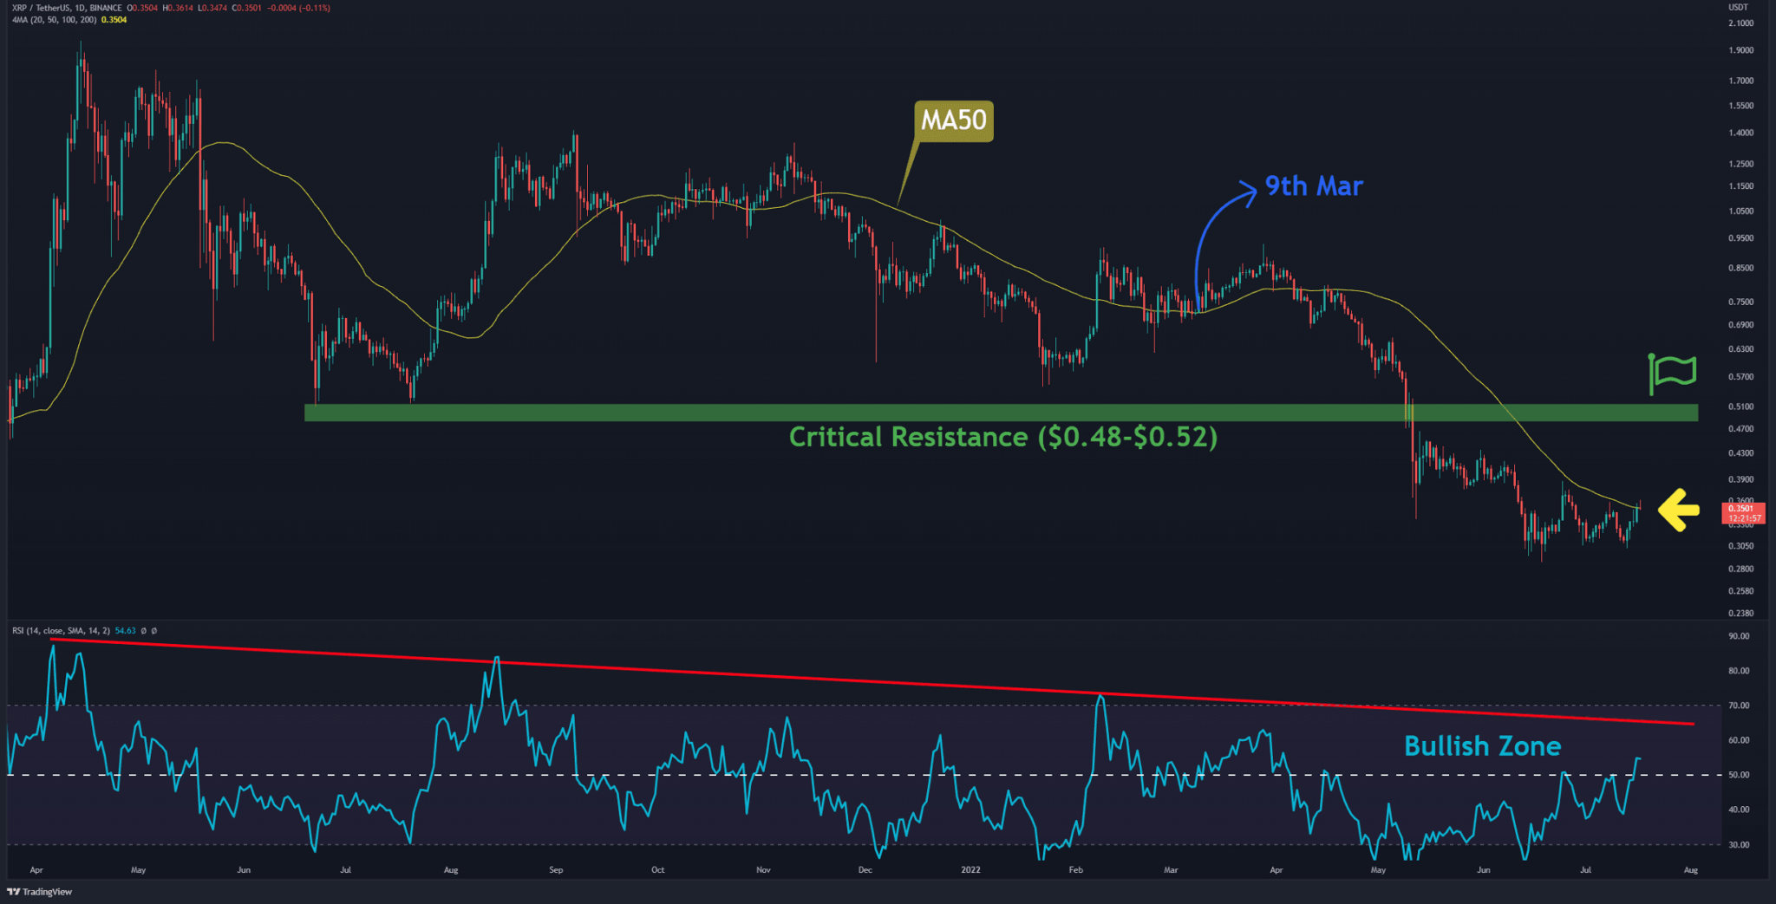
Task: Open the 4MA (20, 50, 100, 200) indicator legend
Action: tap(54, 20)
